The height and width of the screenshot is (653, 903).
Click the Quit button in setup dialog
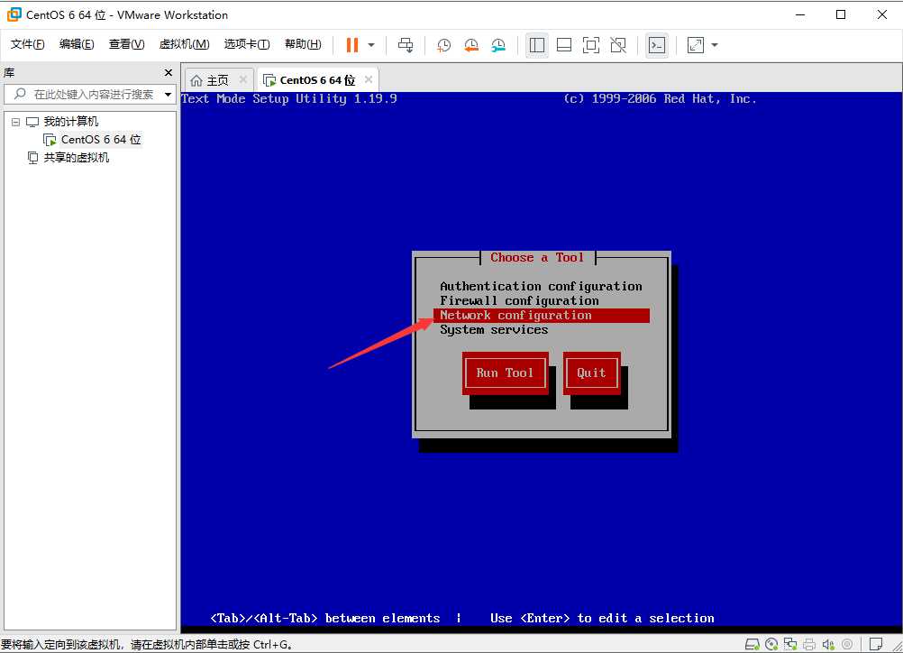(x=591, y=372)
